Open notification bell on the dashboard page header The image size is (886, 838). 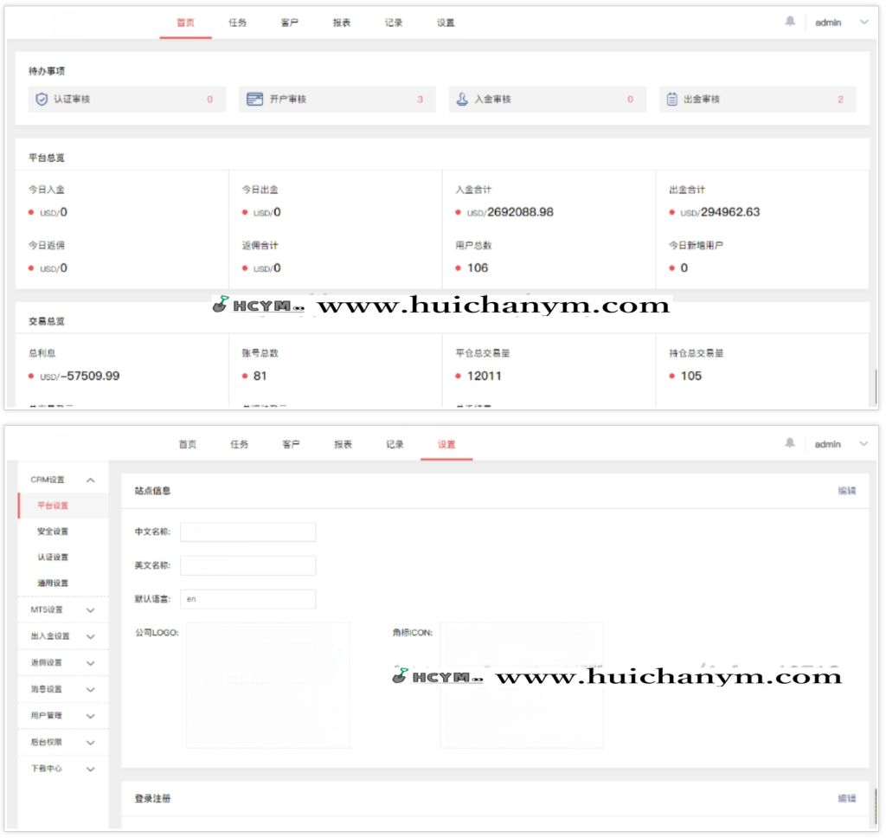coord(790,22)
